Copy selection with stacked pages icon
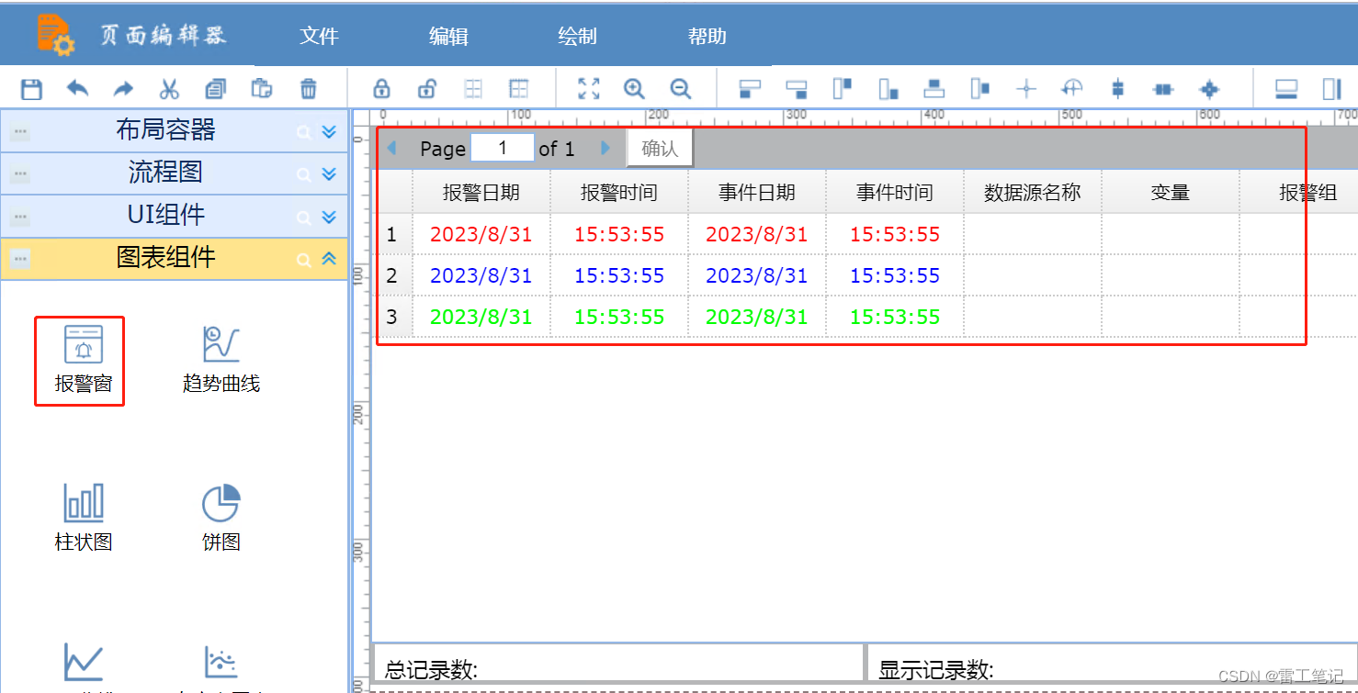This screenshot has width=1358, height=693. pos(216,89)
